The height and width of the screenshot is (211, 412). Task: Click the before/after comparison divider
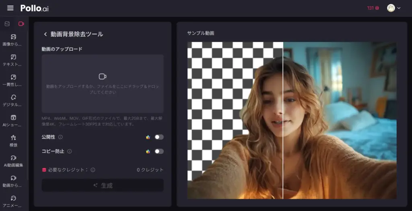pyautogui.click(x=283, y=120)
